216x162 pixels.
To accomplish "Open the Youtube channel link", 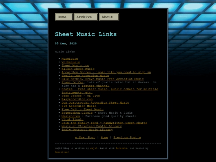I will pyautogui.click(x=95, y=86).
